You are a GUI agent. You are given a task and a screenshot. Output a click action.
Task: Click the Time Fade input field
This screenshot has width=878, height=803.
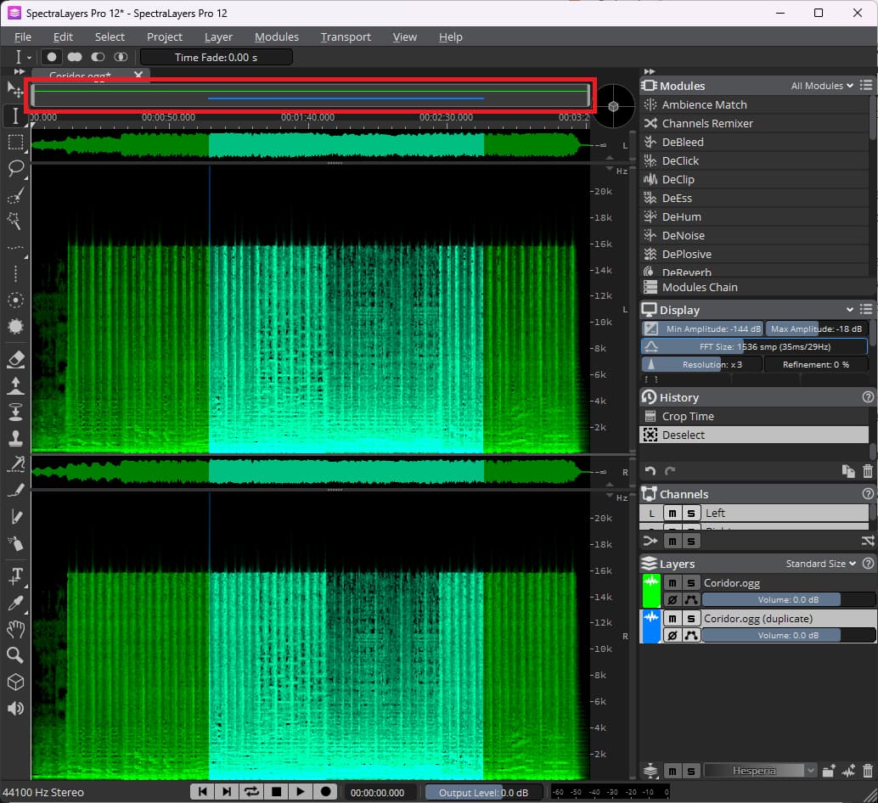216,57
